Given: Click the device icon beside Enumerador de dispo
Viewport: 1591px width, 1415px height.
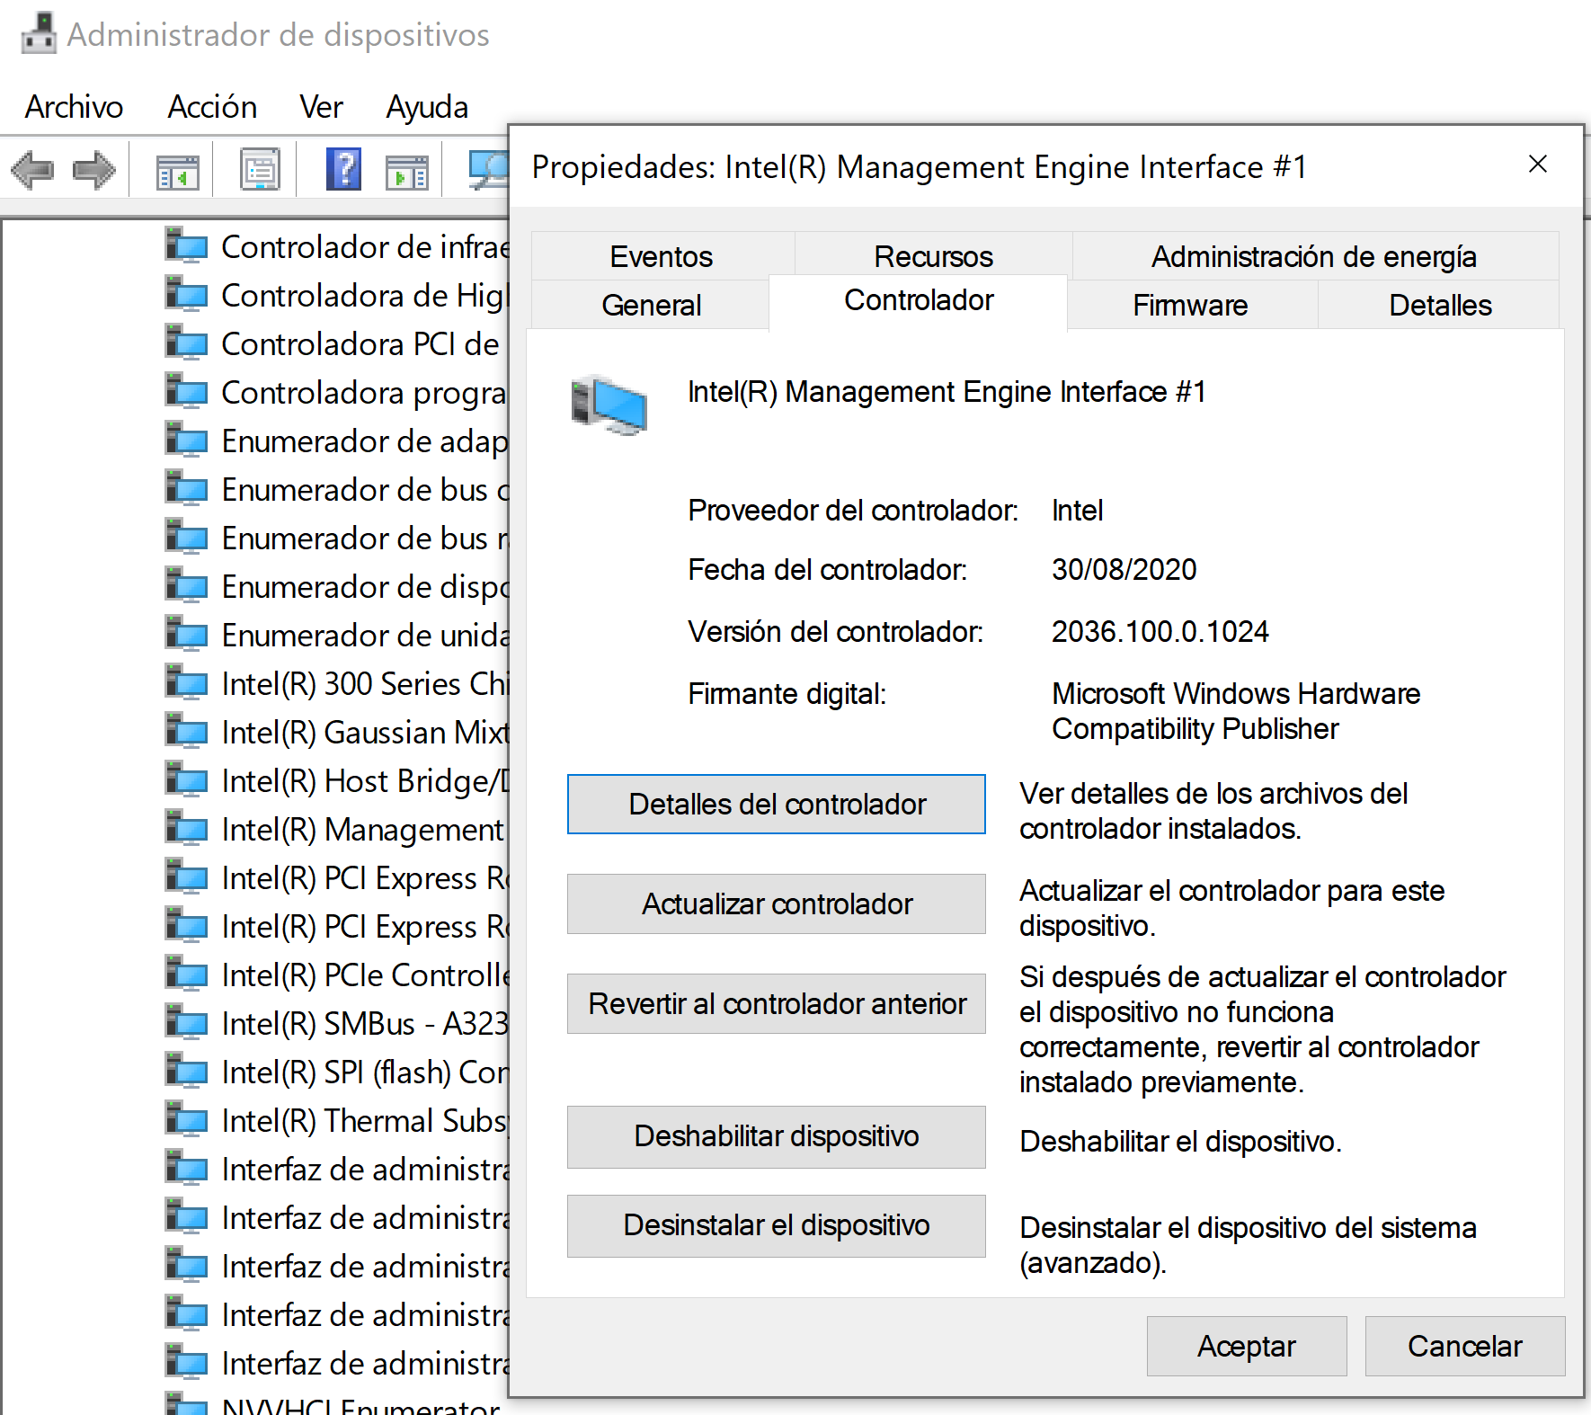Looking at the screenshot, I should click(x=187, y=585).
